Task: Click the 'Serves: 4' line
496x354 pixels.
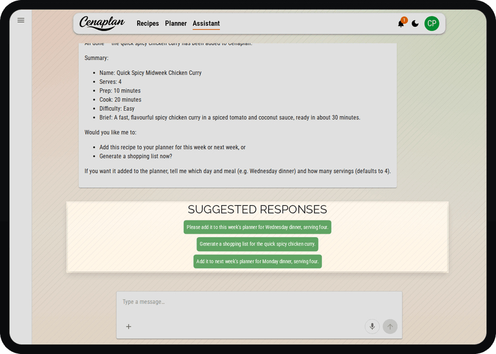Action: pos(110,81)
